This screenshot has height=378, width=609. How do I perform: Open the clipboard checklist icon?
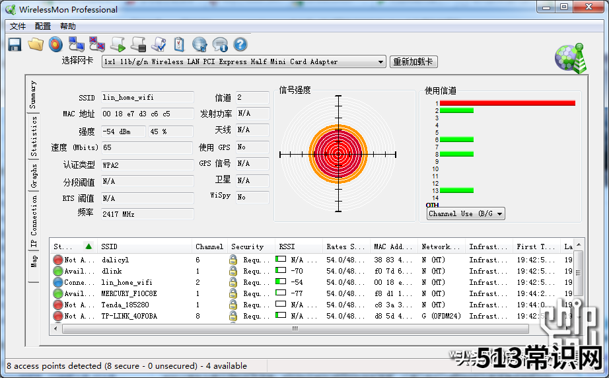(179, 44)
